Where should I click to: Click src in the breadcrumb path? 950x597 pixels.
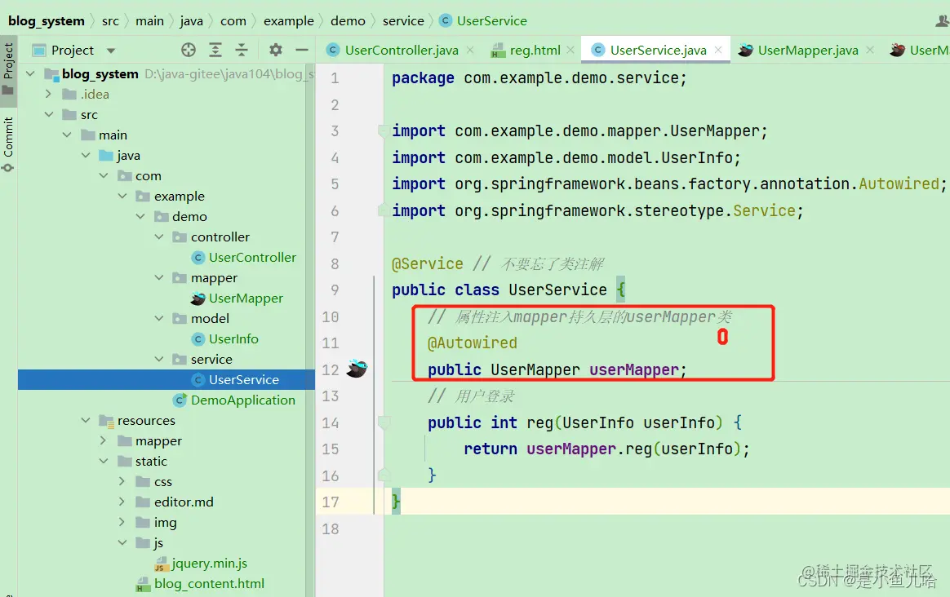click(x=110, y=20)
